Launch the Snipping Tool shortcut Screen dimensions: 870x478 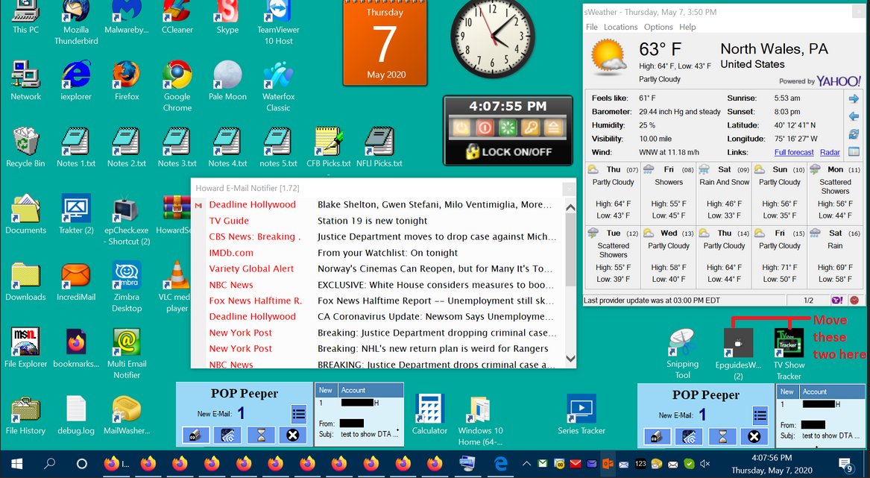click(682, 342)
